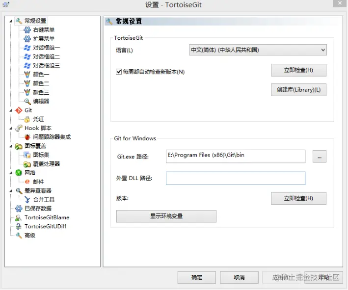
Task: Click the color brush icon beside 颜色三
Action: pos(27,92)
